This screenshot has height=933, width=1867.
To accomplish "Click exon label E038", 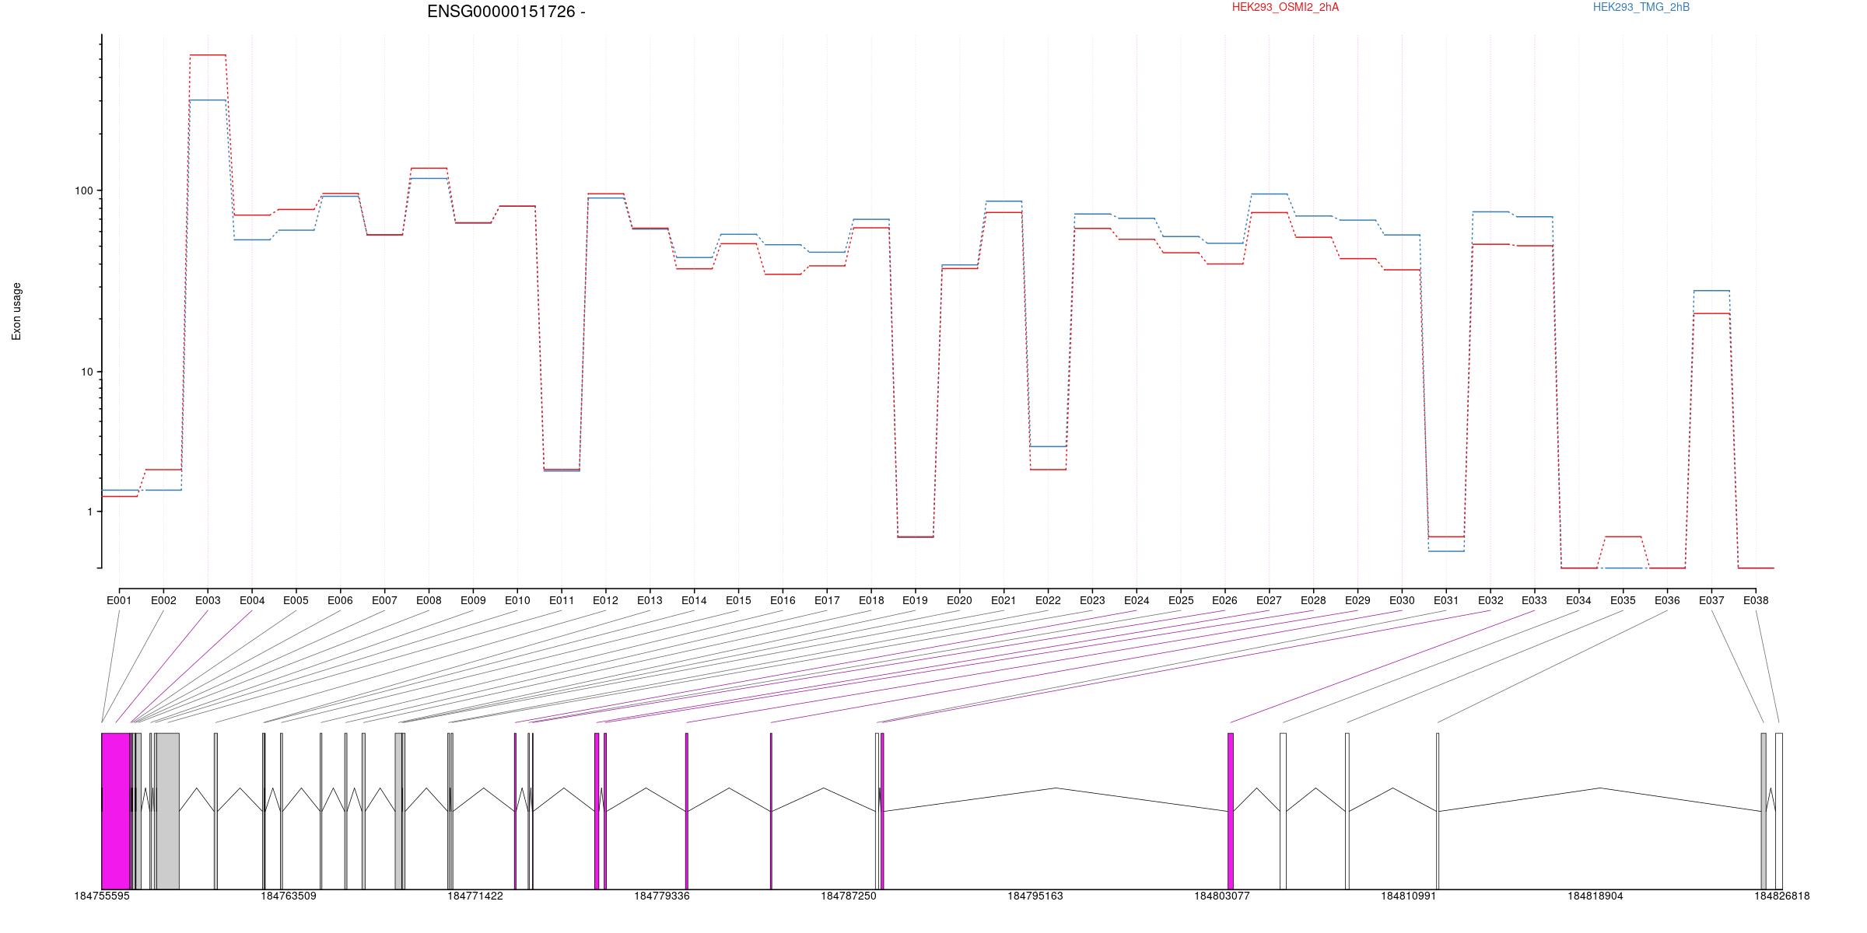I will 1756,600.
